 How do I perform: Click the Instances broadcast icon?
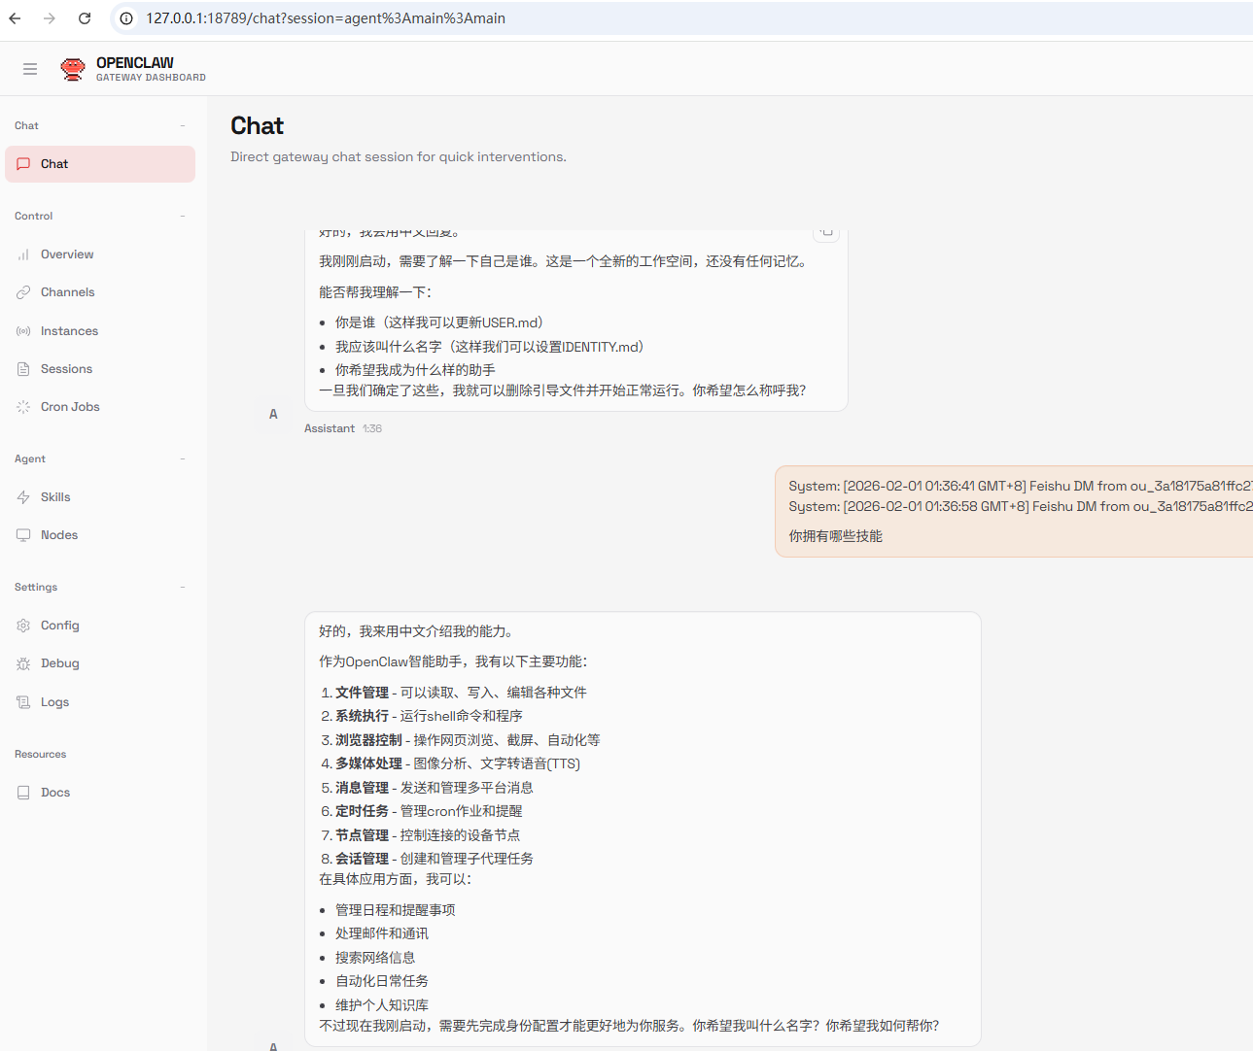23,331
